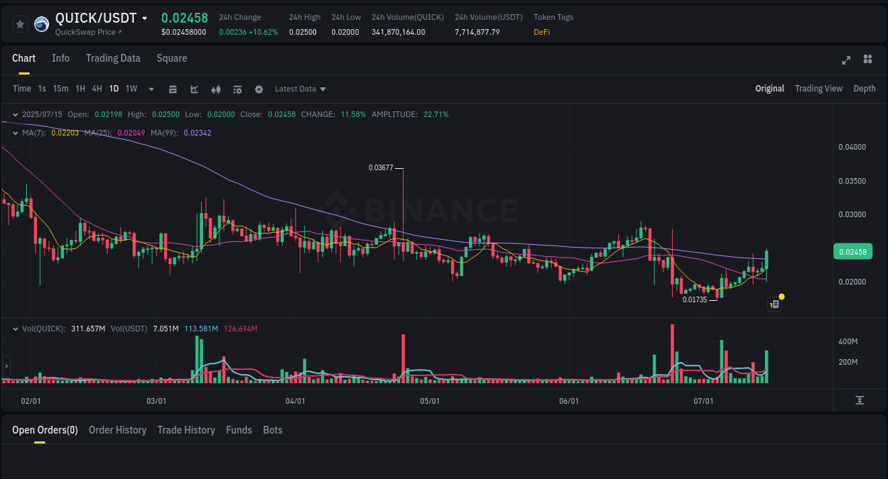Select the 4H timeframe

(x=97, y=89)
